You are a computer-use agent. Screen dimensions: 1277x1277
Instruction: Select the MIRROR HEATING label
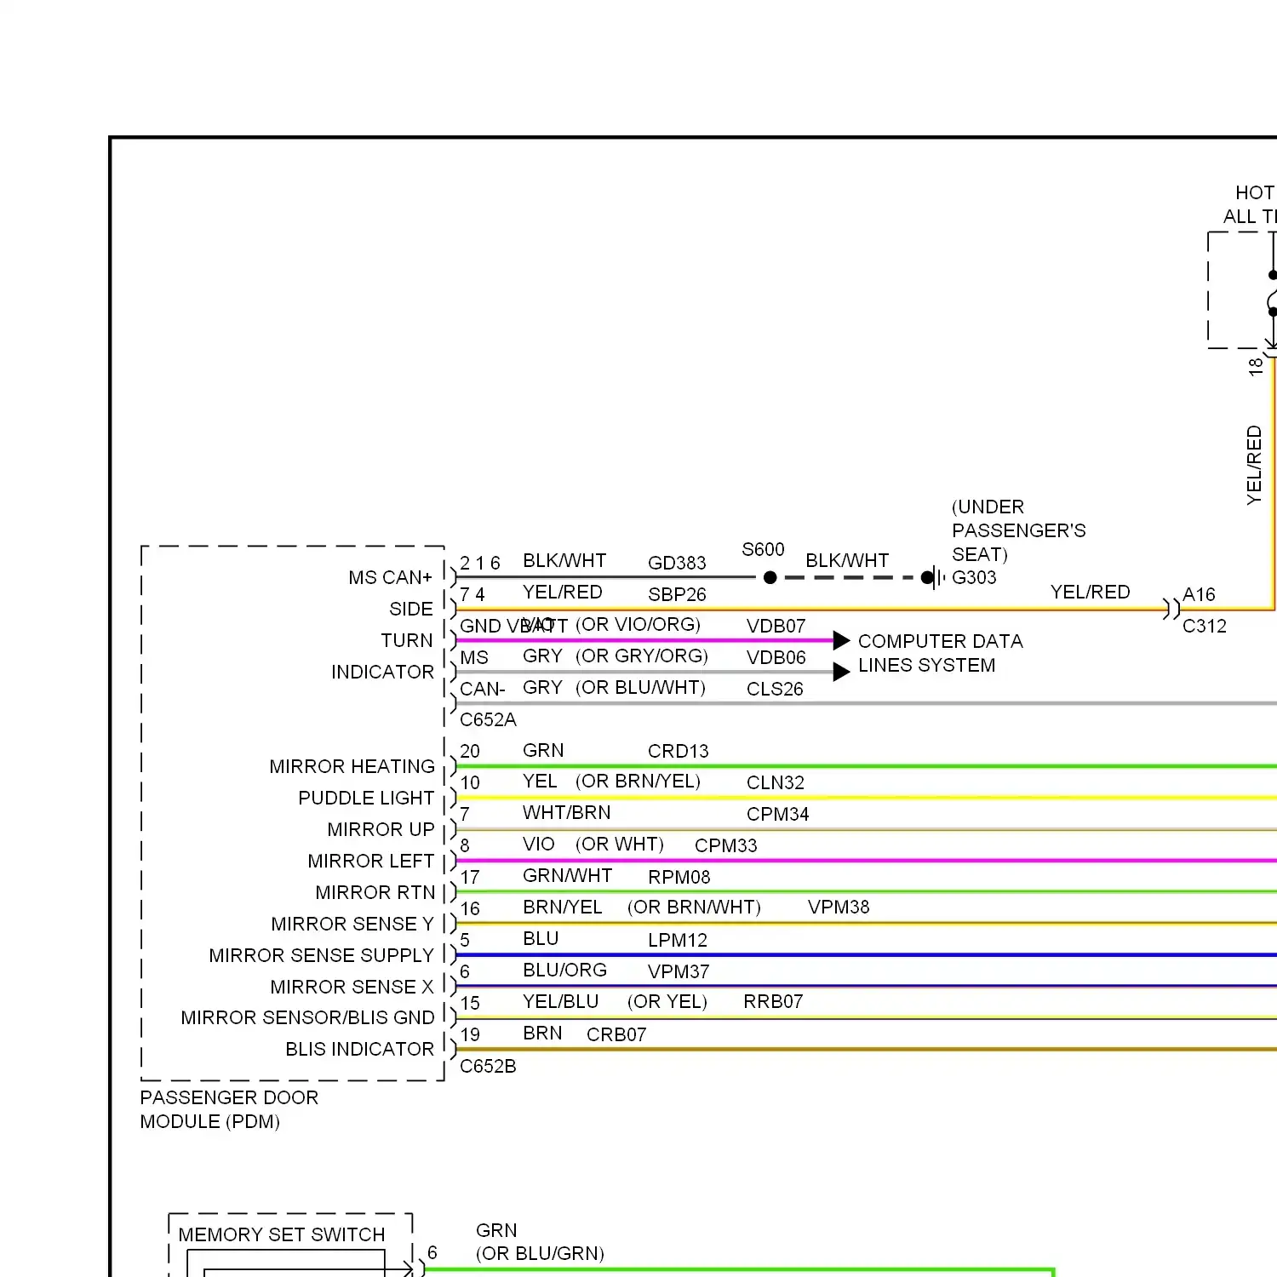click(x=352, y=766)
